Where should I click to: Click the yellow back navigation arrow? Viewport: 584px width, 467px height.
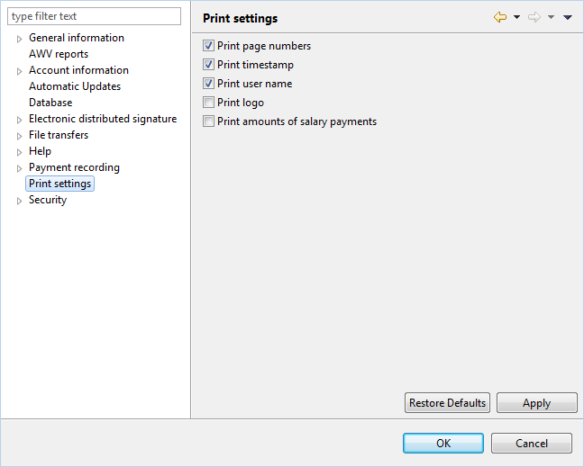[x=500, y=17]
